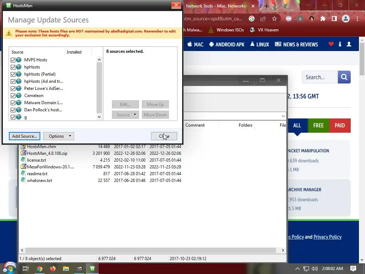Click Firefox icon in the taskbar
This screenshot has height=274, width=365.
coord(53,269)
